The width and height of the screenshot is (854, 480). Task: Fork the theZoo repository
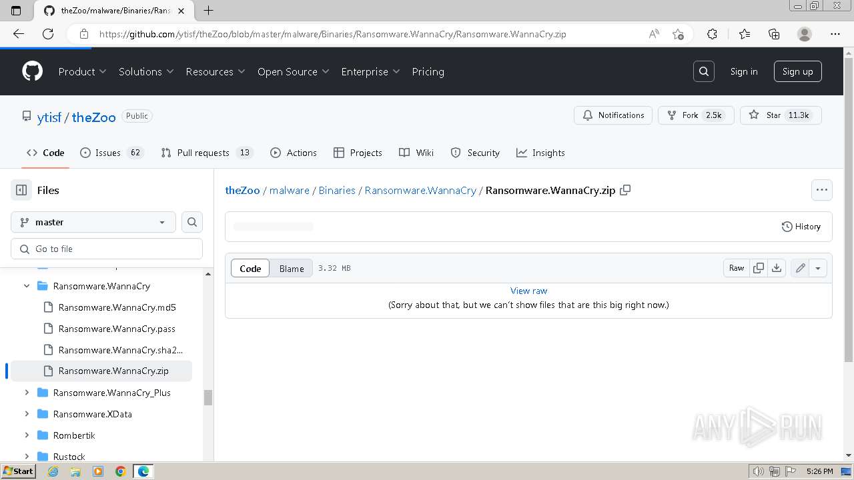(696, 115)
